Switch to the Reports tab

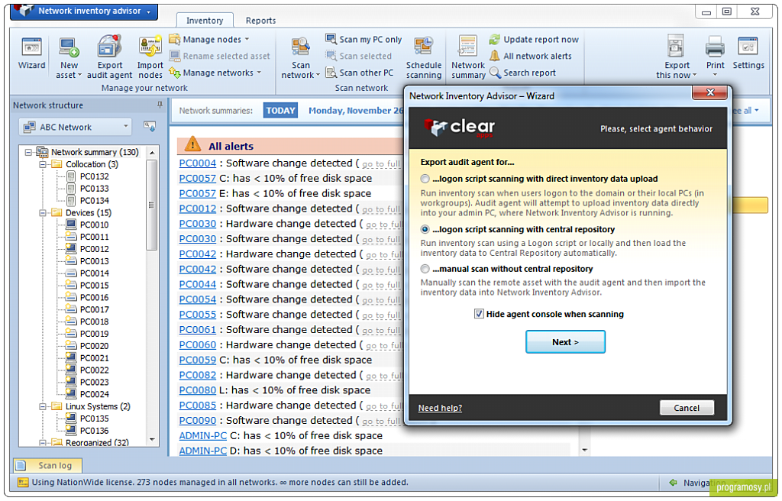260,21
